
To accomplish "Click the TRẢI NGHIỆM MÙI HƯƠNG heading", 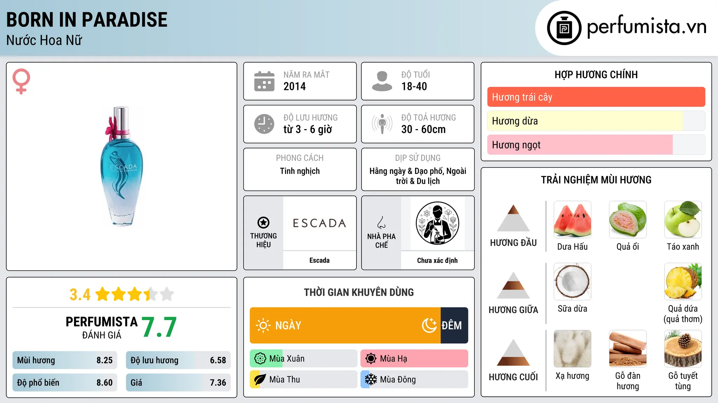I will click(596, 180).
